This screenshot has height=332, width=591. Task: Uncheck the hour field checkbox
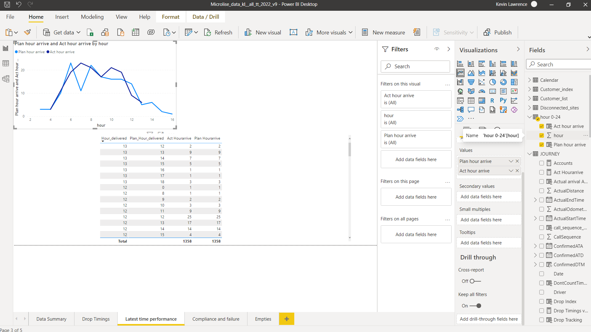point(541,136)
